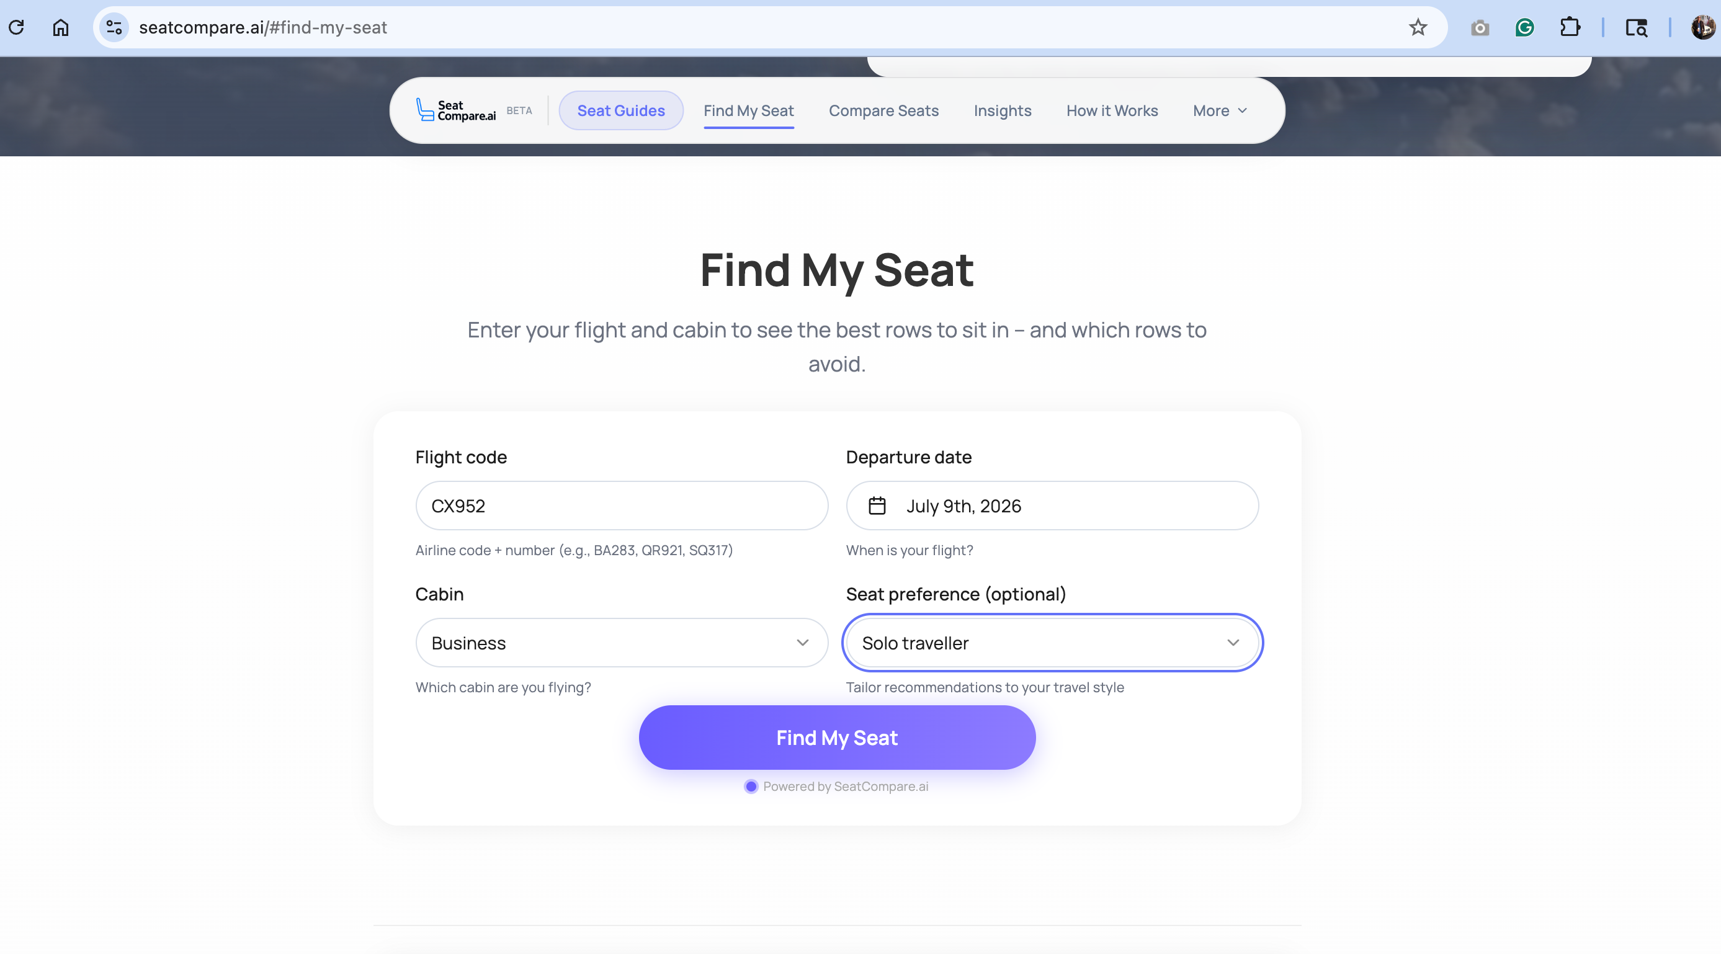Expand the More navigation menu
1721x954 pixels.
click(1218, 110)
